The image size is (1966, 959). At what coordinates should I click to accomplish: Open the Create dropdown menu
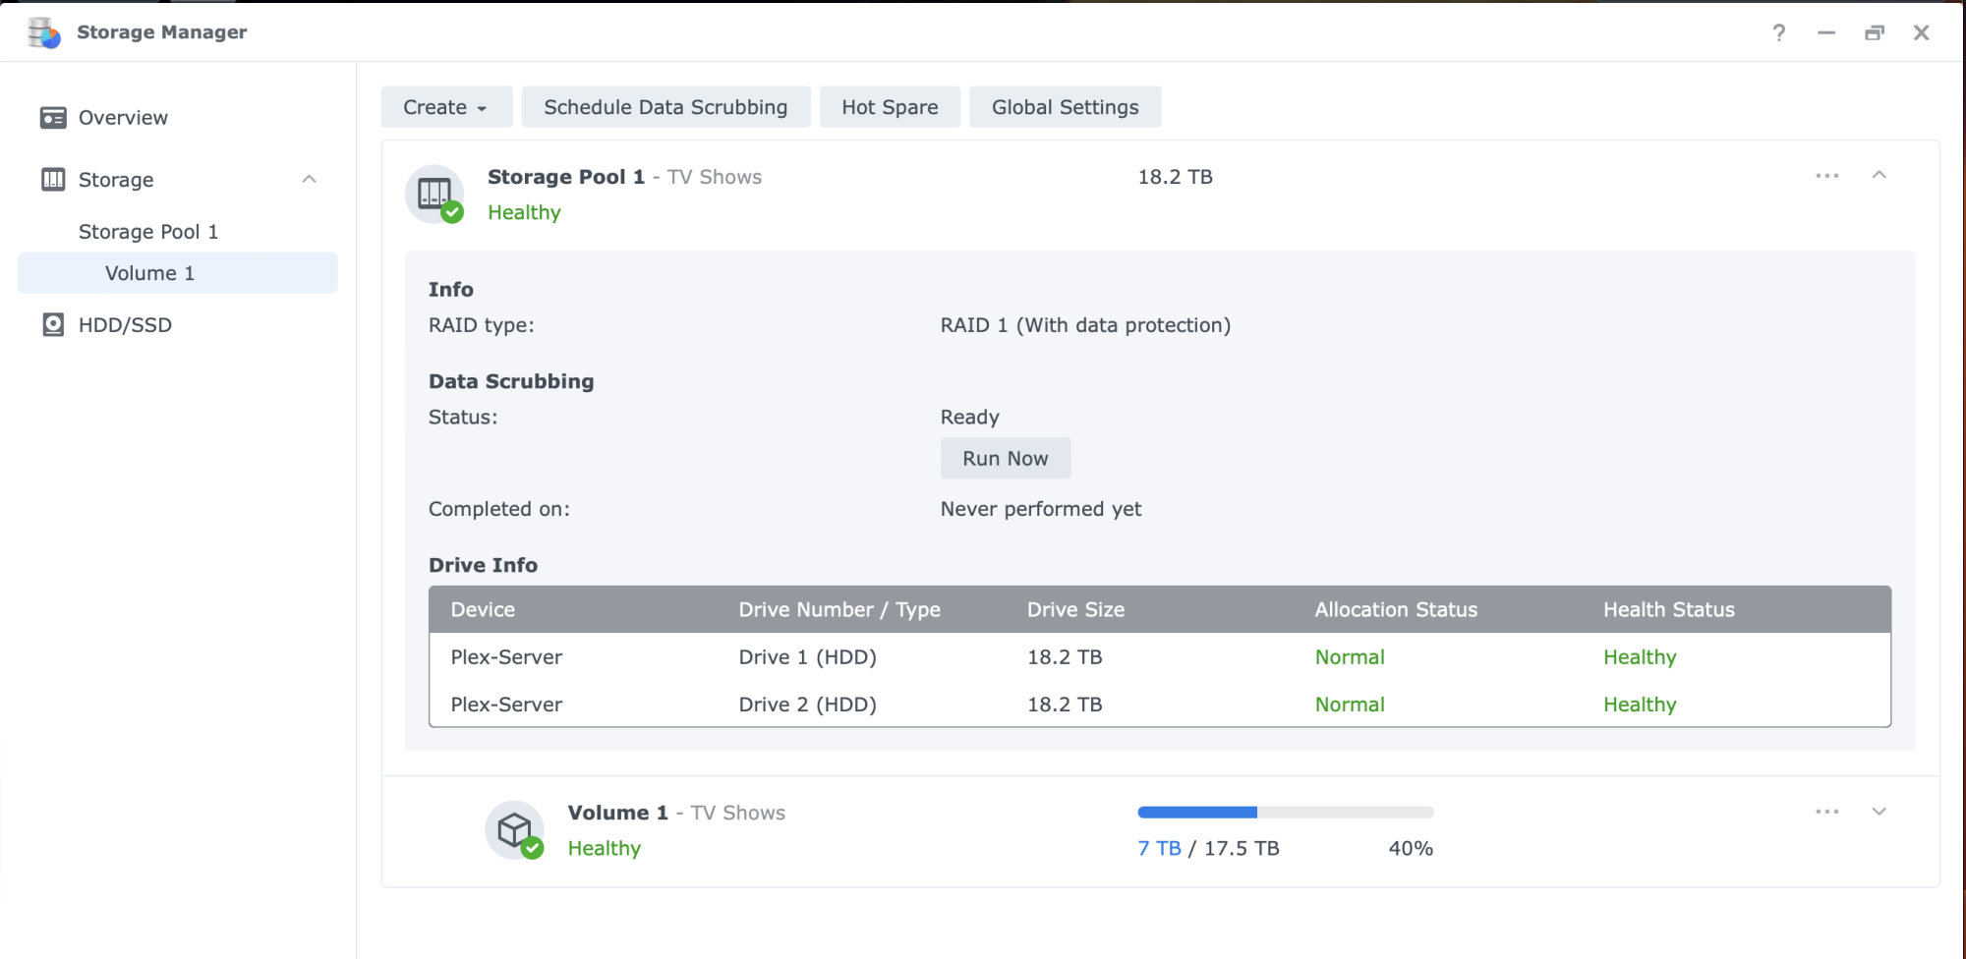(446, 107)
